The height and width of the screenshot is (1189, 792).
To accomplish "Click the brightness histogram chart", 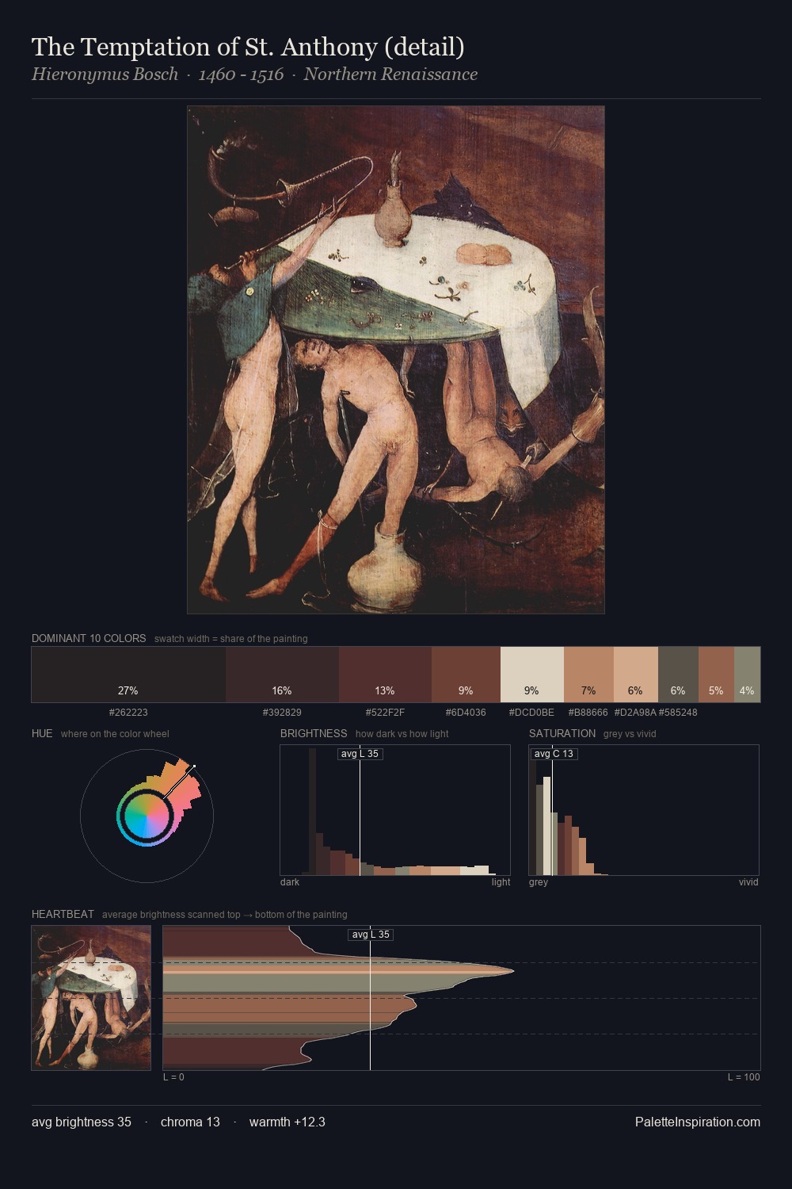I will 395,810.
